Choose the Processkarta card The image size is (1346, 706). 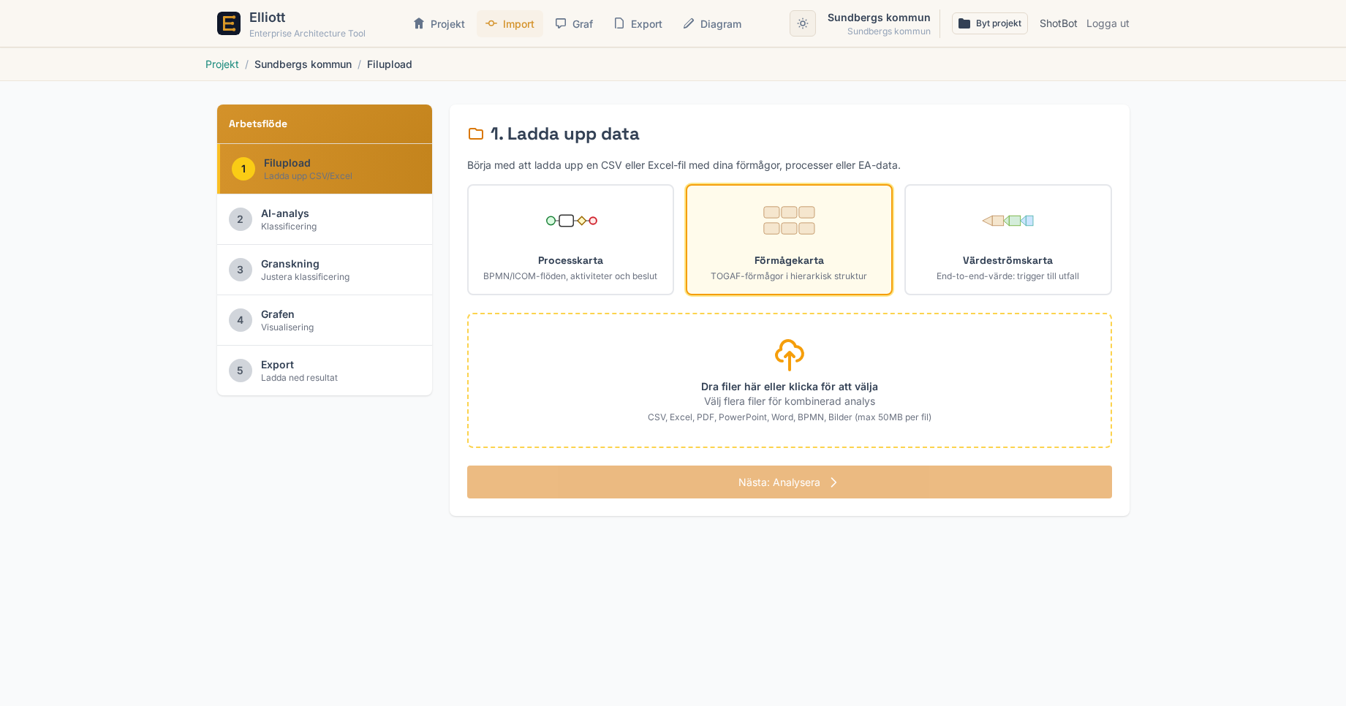[570, 240]
